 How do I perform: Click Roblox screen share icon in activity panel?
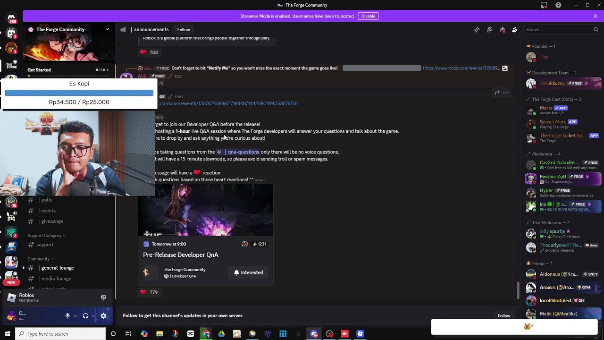(x=103, y=297)
